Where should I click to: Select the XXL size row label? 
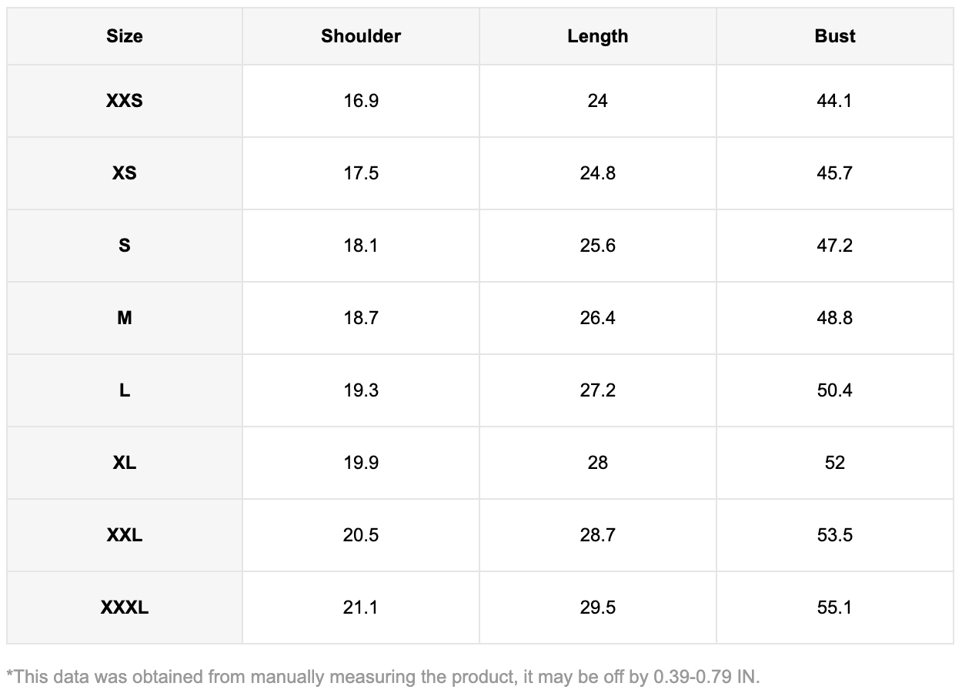125,535
